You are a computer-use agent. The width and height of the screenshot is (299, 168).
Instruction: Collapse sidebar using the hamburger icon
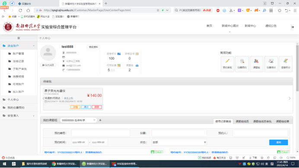[x=19, y=38]
